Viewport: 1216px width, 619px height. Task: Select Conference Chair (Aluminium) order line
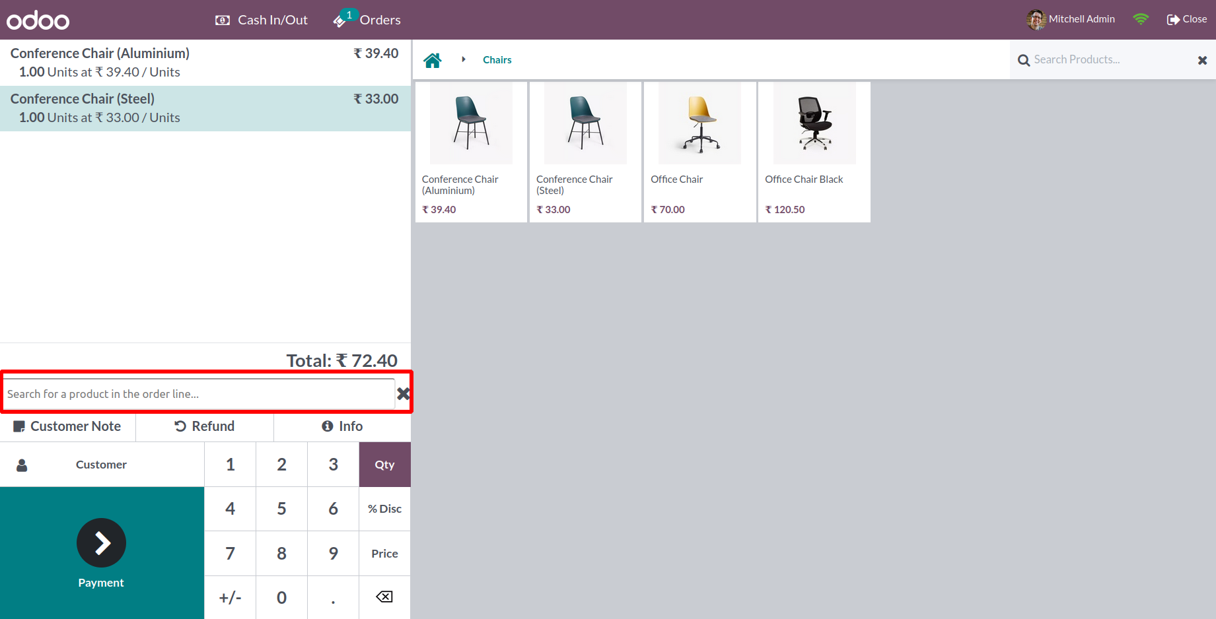click(205, 63)
